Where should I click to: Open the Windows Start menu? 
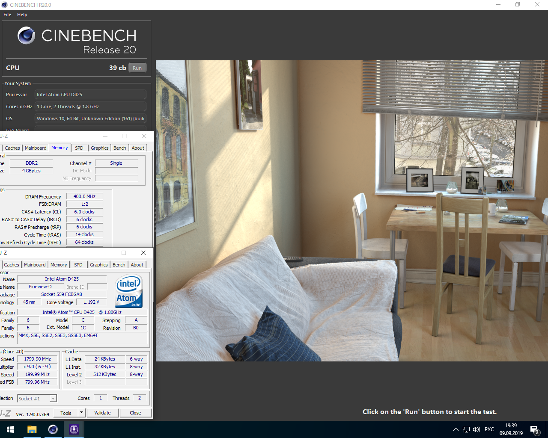[10, 429]
